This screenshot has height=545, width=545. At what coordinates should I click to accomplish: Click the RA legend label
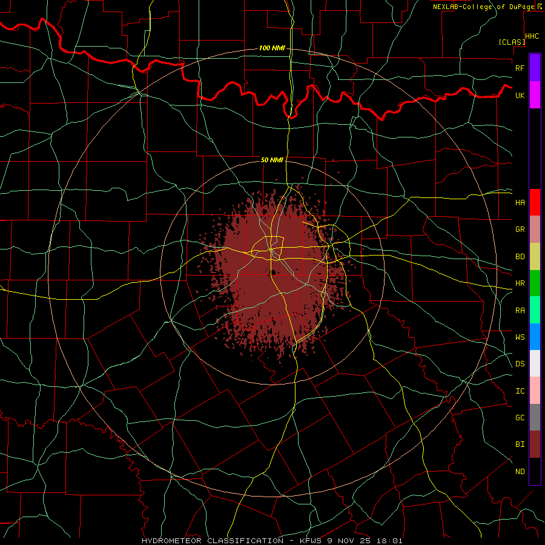520,311
